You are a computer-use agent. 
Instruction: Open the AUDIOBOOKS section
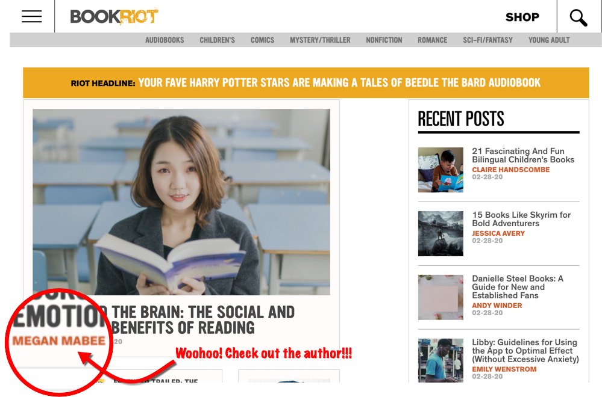(163, 40)
